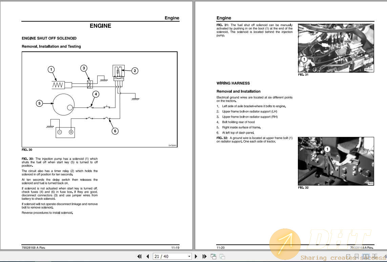Click the FIG. 32 ground wire photo
Image resolution: width=387 pixels, height=262 pixels.
tap(336, 161)
